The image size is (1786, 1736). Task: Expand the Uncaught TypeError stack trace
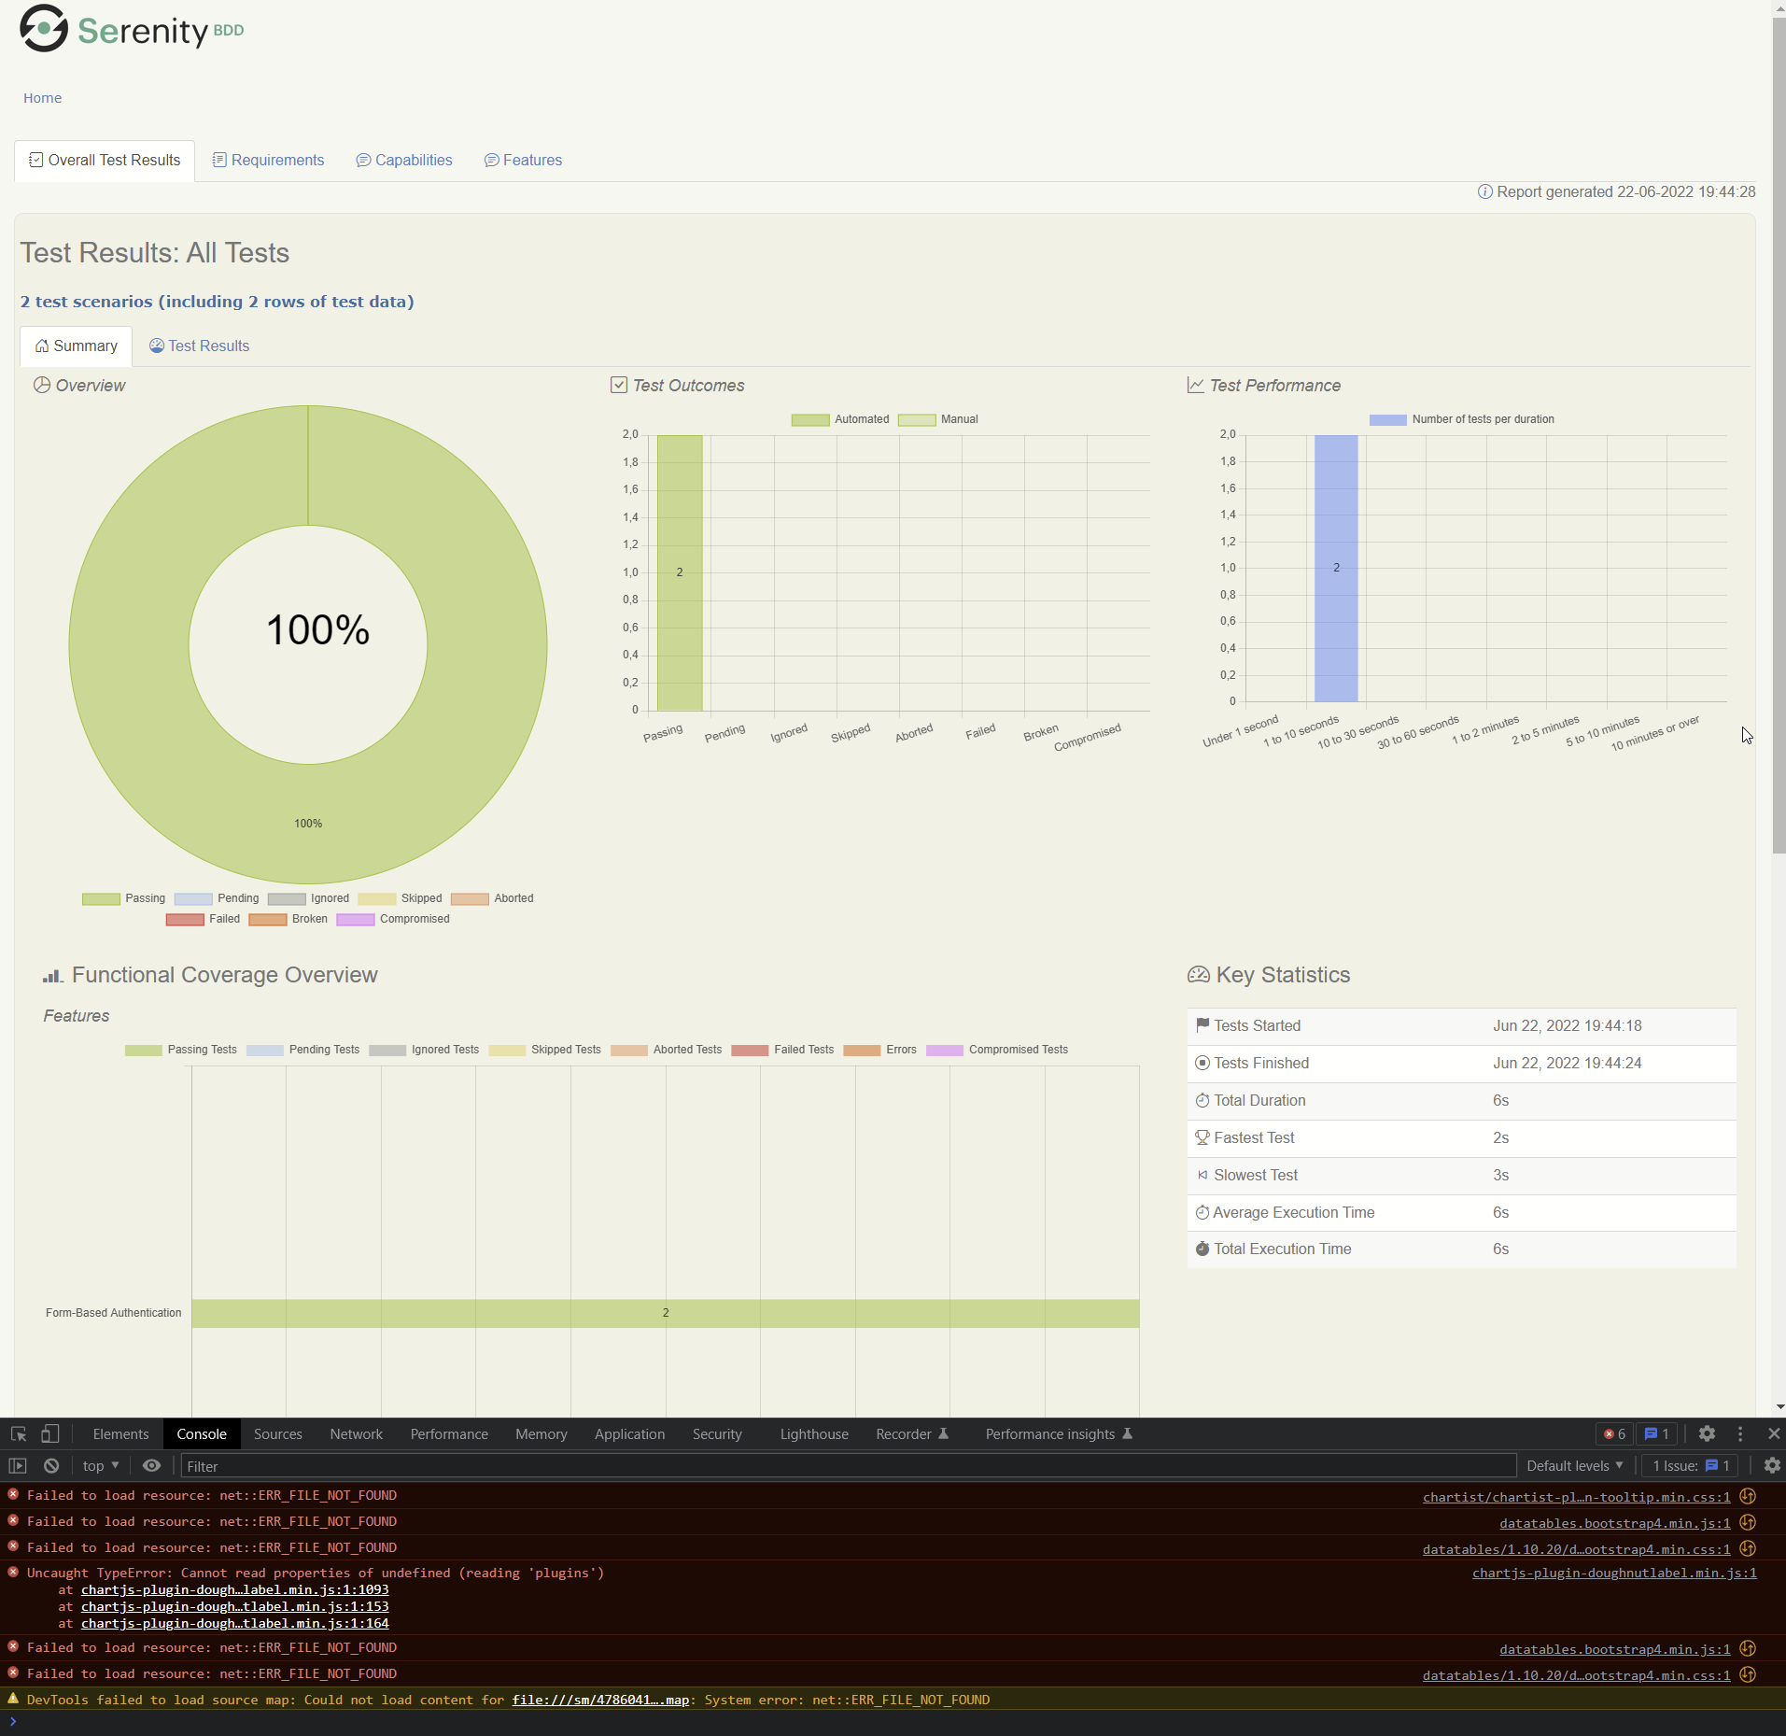[12, 1573]
